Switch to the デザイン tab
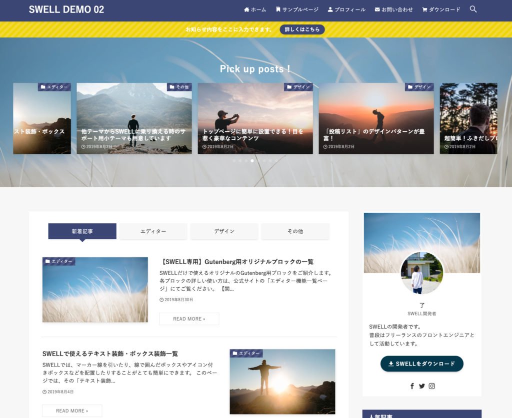Image resolution: width=512 pixels, height=418 pixels. point(224,231)
